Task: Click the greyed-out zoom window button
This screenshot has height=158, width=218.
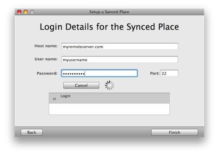Action: click(x=32, y=12)
